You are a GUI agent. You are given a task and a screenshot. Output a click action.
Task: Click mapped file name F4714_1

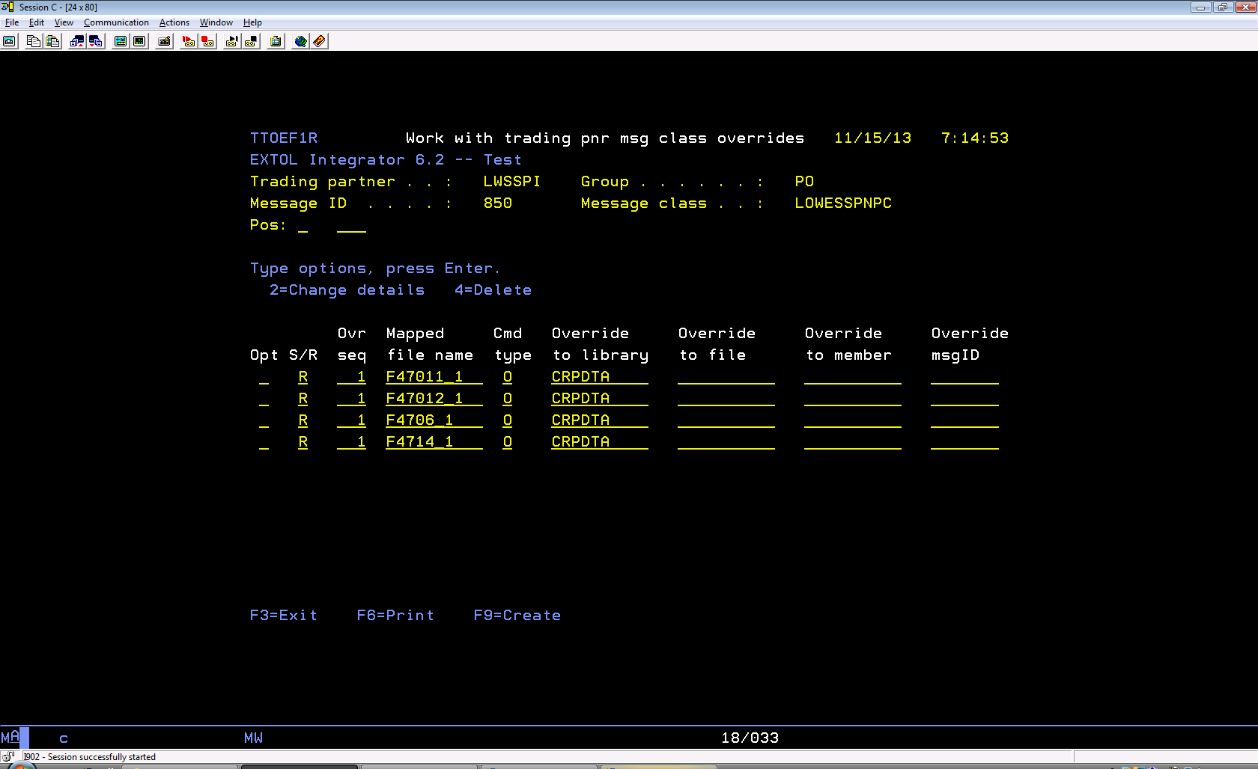click(x=434, y=442)
